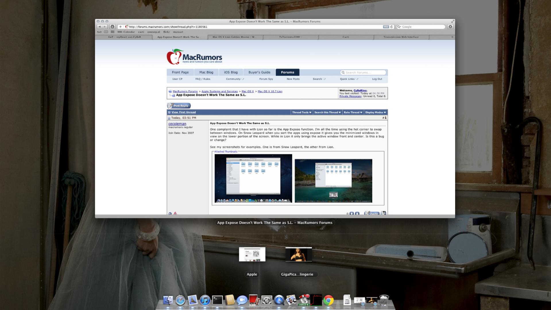
Task: Open Activity Monitor graph icon in dock
Action: coord(316,300)
